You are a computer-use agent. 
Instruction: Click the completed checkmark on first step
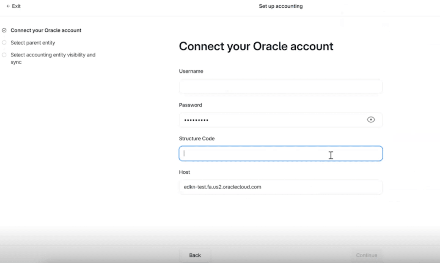click(x=4, y=30)
